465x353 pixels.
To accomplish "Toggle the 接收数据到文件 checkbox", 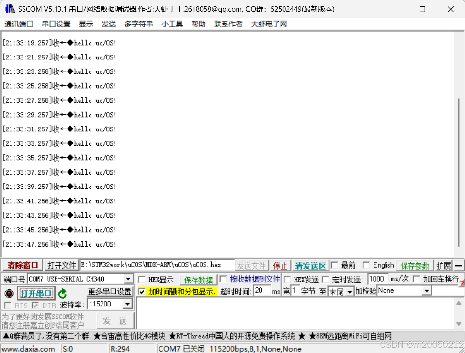I will tap(223, 279).
